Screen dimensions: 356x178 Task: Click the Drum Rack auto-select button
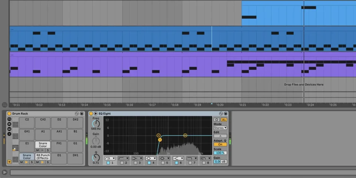[9, 162]
